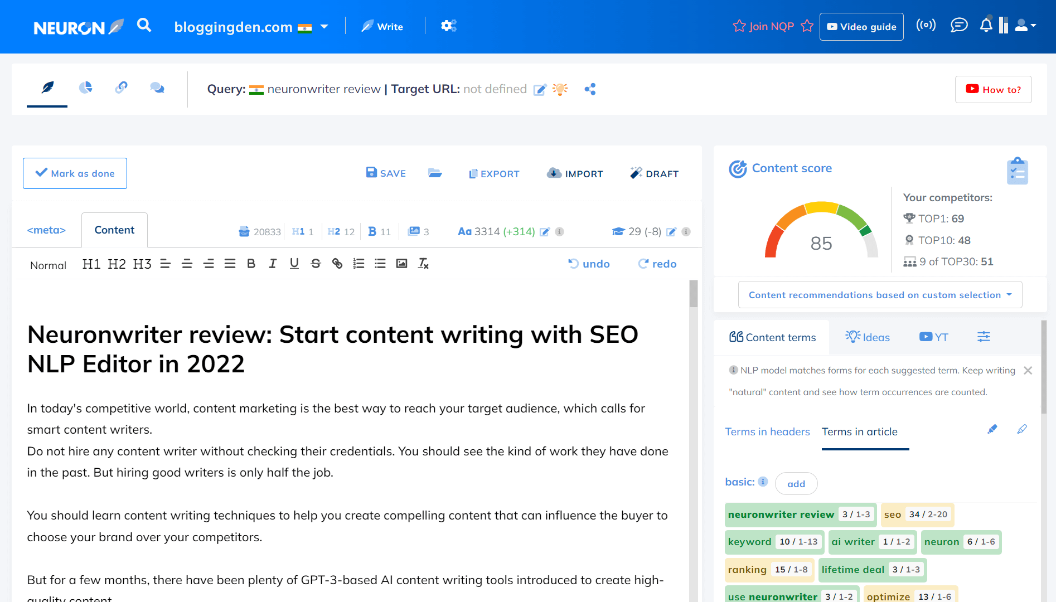Open the bloggingden.com project dropdown
Image resolution: width=1056 pixels, height=602 pixels.
[251, 27]
